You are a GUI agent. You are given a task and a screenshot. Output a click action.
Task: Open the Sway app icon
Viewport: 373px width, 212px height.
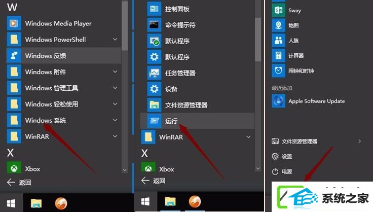click(x=278, y=10)
